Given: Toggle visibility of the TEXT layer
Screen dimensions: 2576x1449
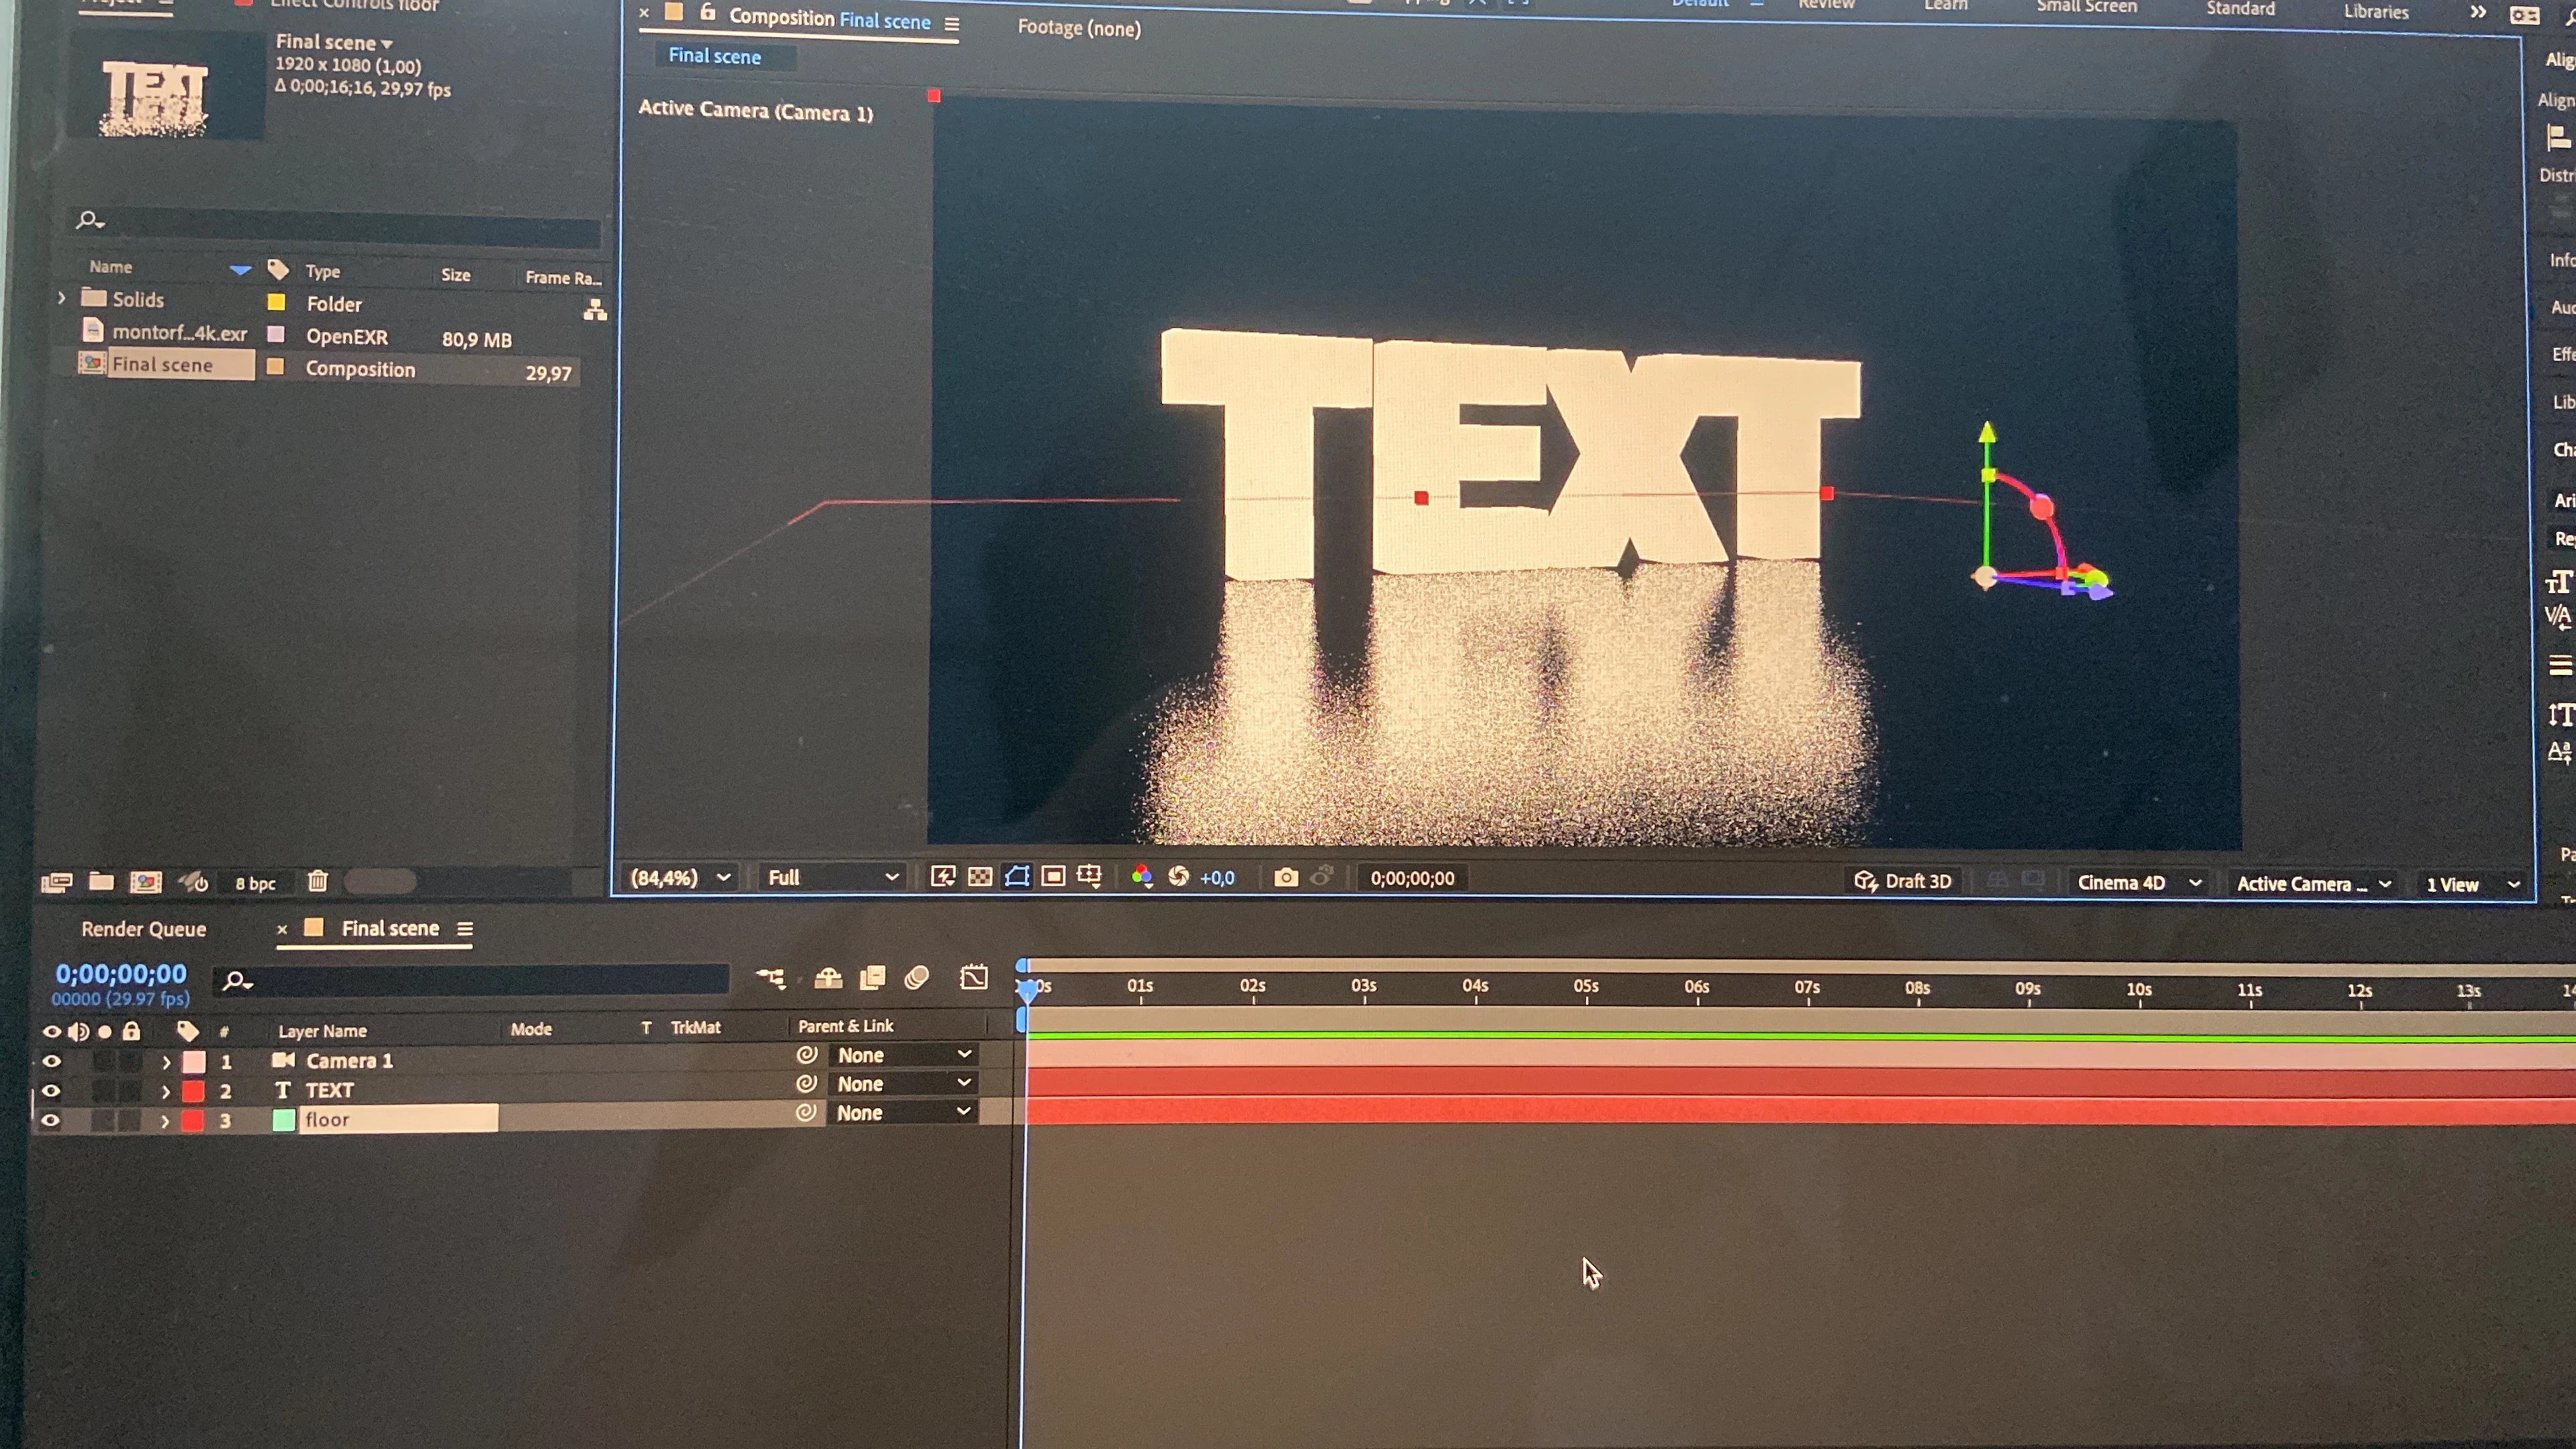Looking at the screenshot, I should click(51, 1090).
